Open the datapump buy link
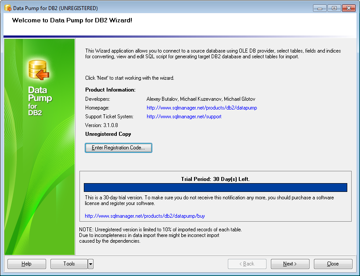The width and height of the screenshot is (360, 276). [145, 216]
